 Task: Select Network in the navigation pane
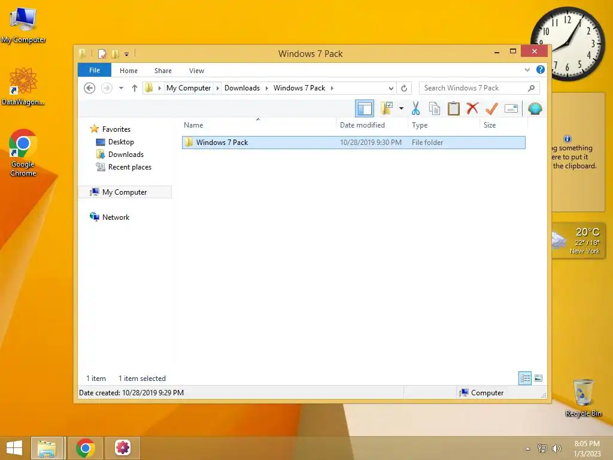click(x=116, y=217)
